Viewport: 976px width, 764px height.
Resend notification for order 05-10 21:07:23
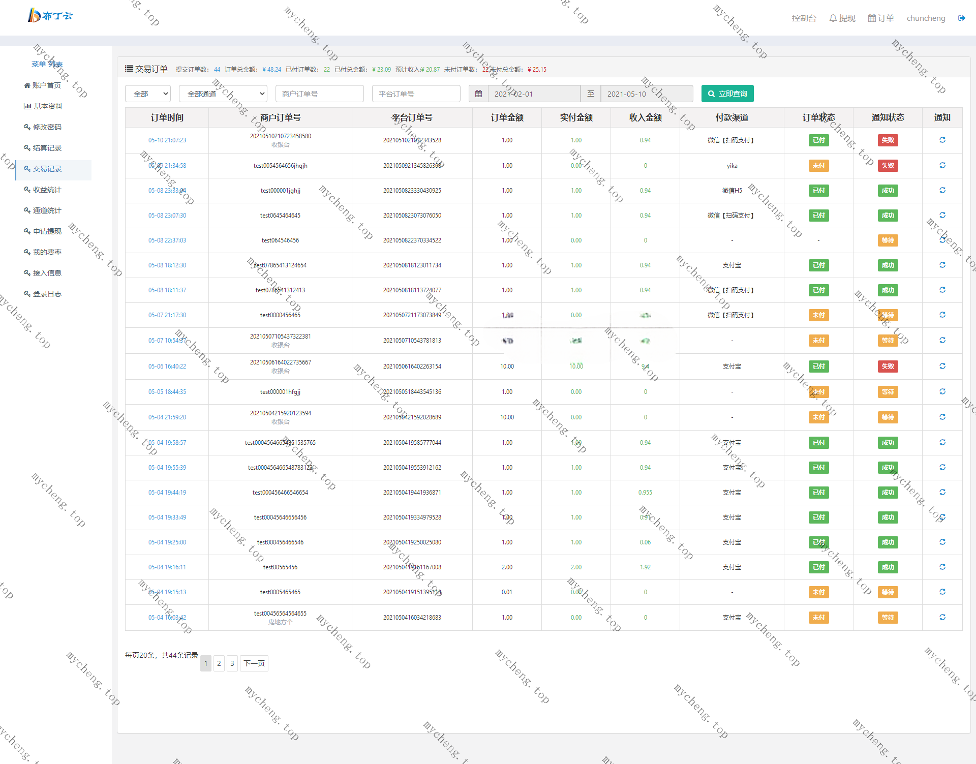click(x=942, y=140)
